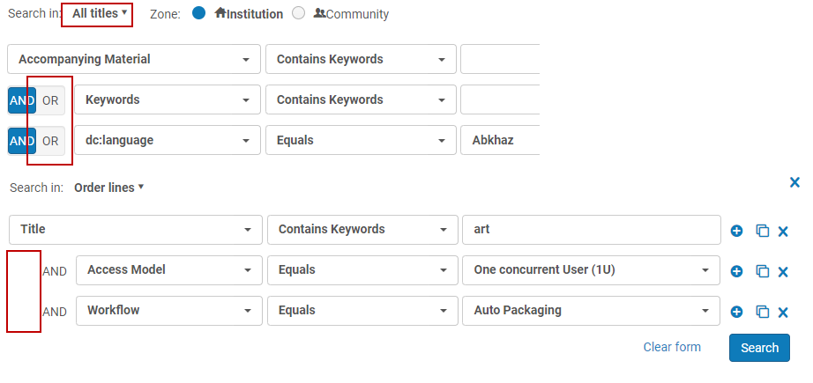Image resolution: width=813 pixels, height=383 pixels.
Task: Expand the Access Model field dropdown
Action: click(x=168, y=270)
